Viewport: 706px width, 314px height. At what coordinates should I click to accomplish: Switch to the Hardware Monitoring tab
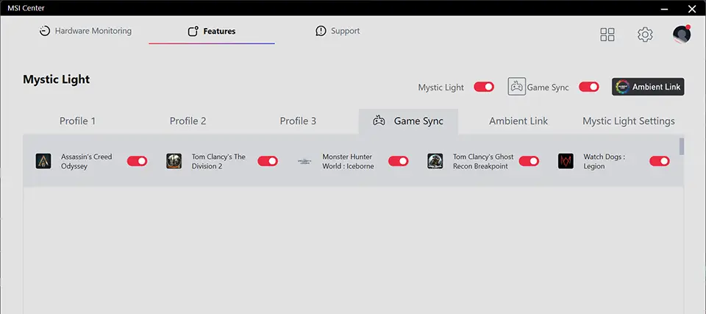(85, 31)
